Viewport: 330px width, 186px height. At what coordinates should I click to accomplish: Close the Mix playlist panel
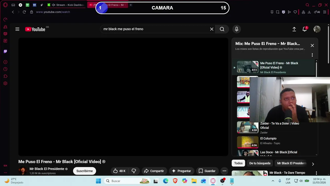point(312,45)
